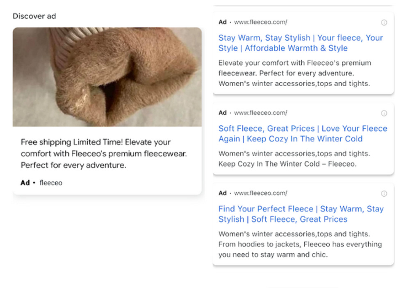Click info icon on Soft Fleece ad
This screenshot has width=410, height=308.
coord(384,113)
